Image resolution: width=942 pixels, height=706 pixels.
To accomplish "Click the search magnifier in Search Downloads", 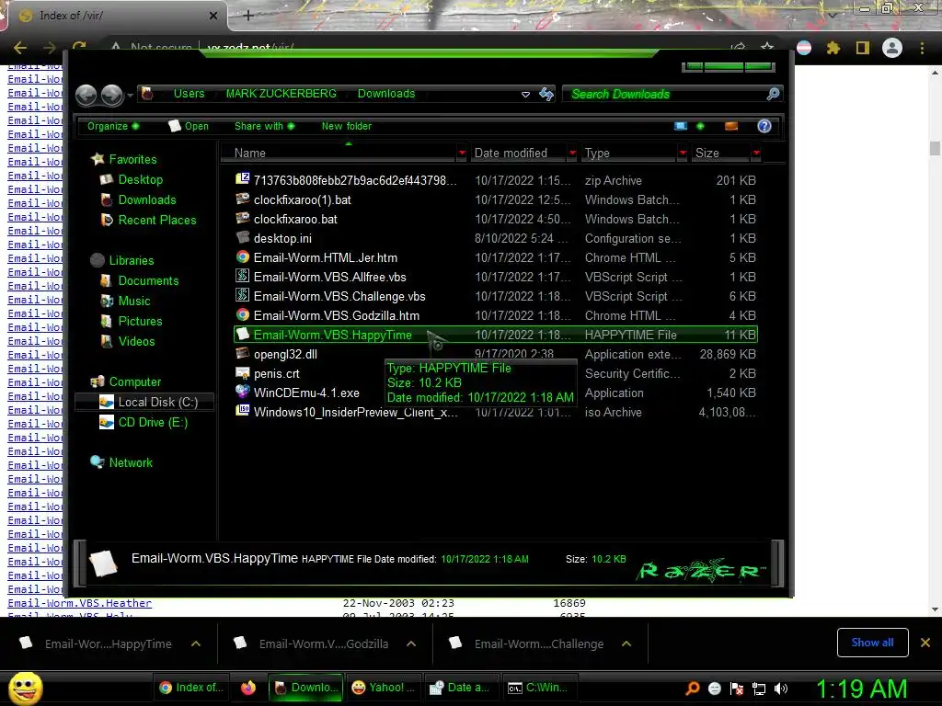I will point(773,94).
